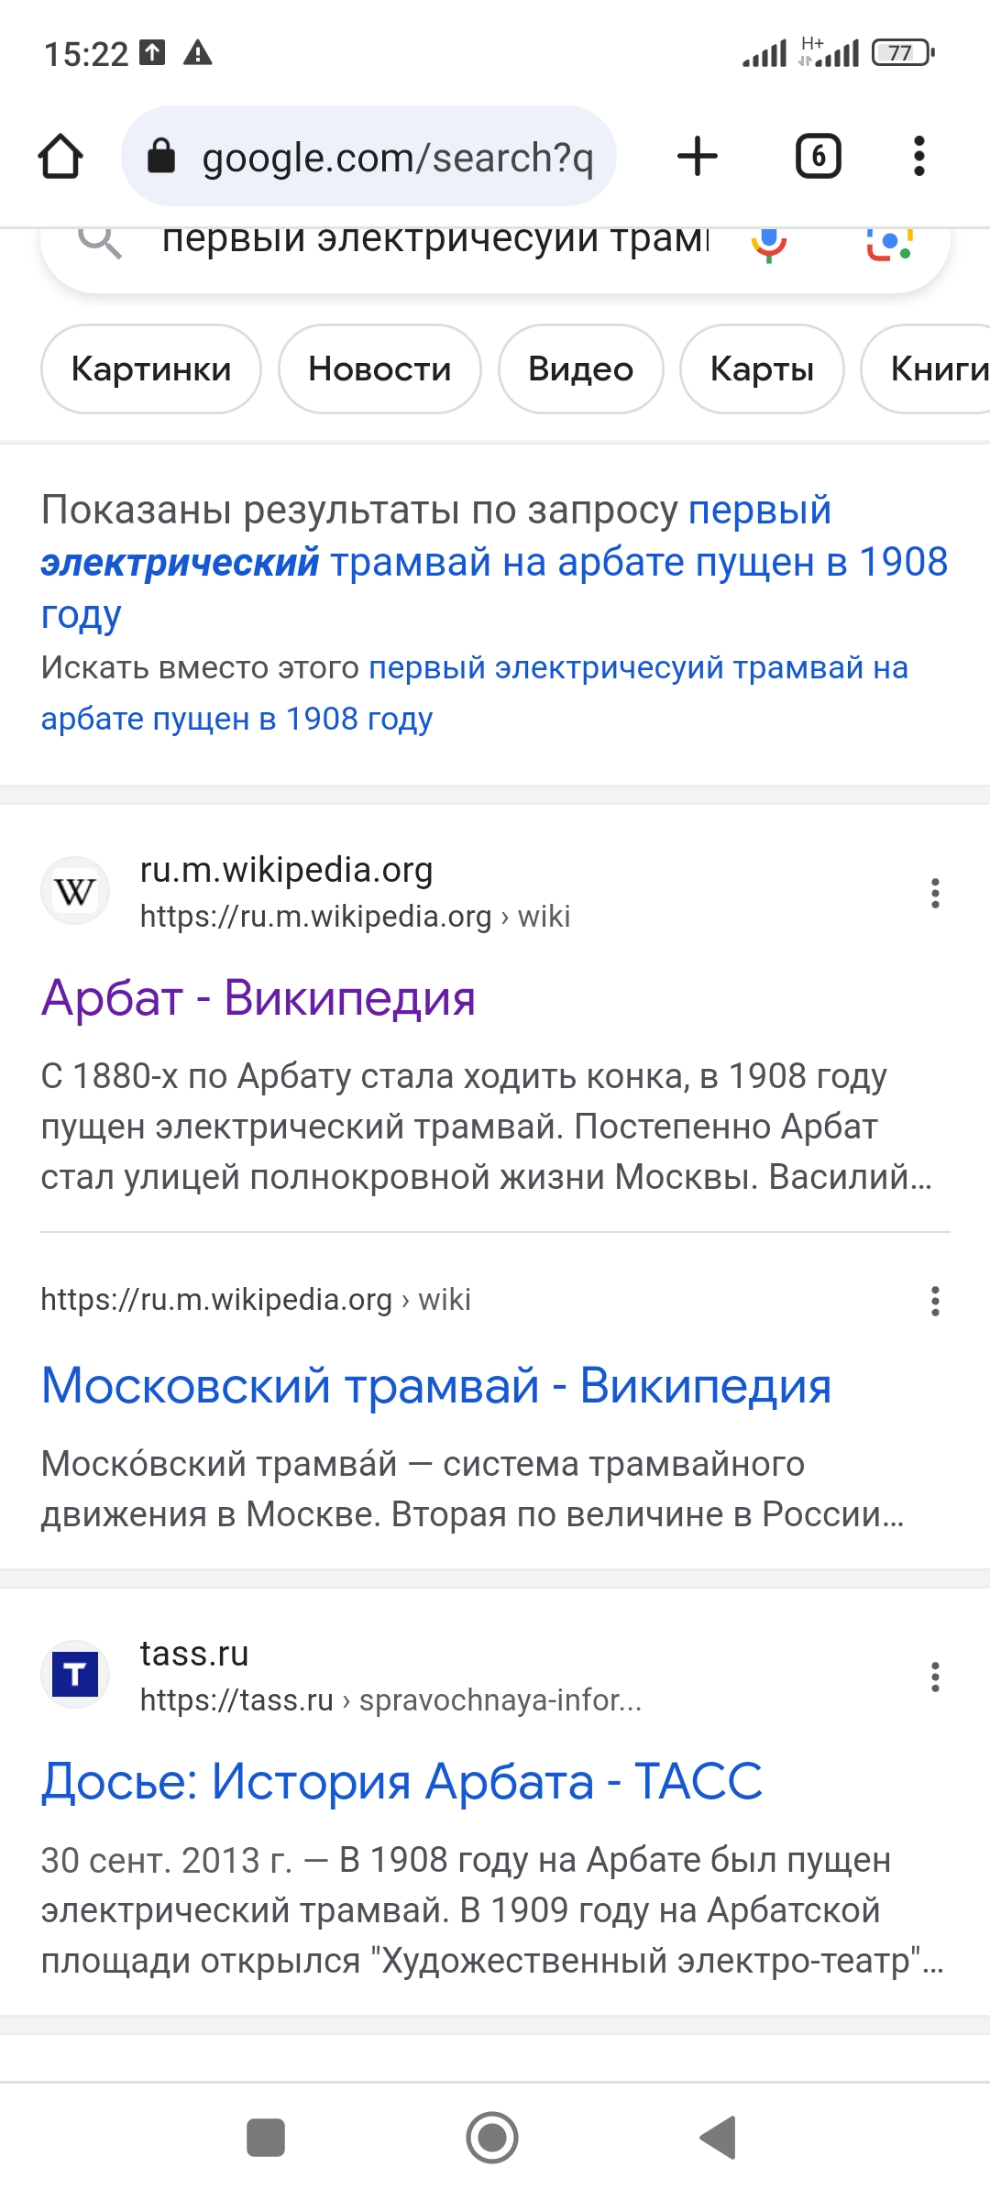
Task: Tap the Android back navigation button
Action: tap(718, 2138)
